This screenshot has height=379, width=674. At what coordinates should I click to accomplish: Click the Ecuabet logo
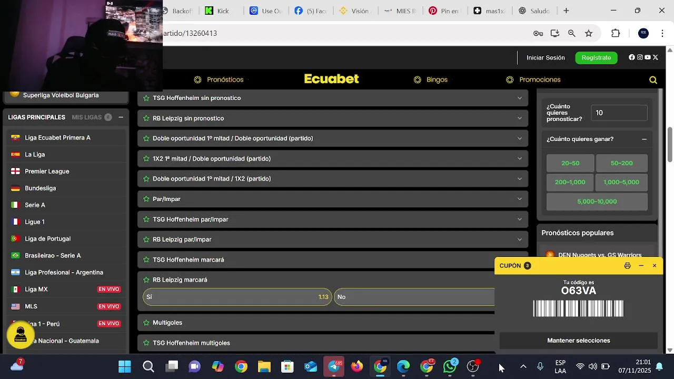point(332,79)
